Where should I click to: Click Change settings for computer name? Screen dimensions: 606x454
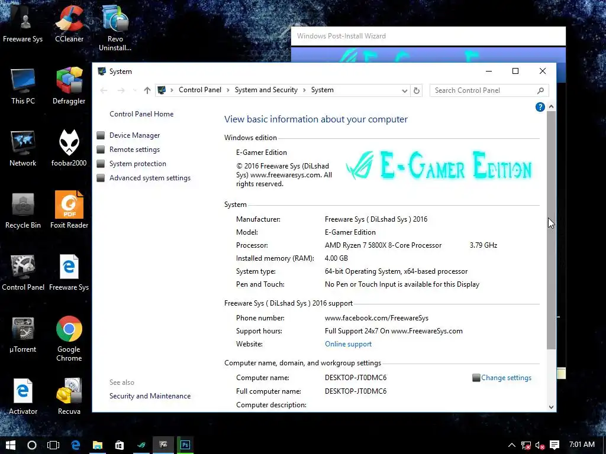(506, 378)
